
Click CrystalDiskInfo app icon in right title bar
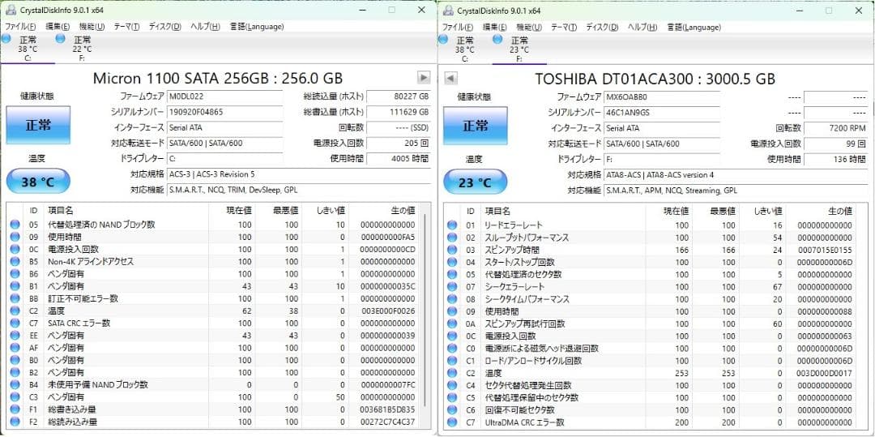coord(447,10)
